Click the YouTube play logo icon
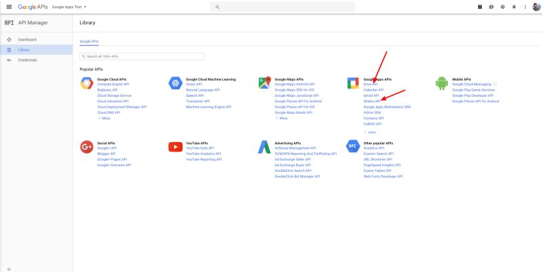 pos(175,147)
